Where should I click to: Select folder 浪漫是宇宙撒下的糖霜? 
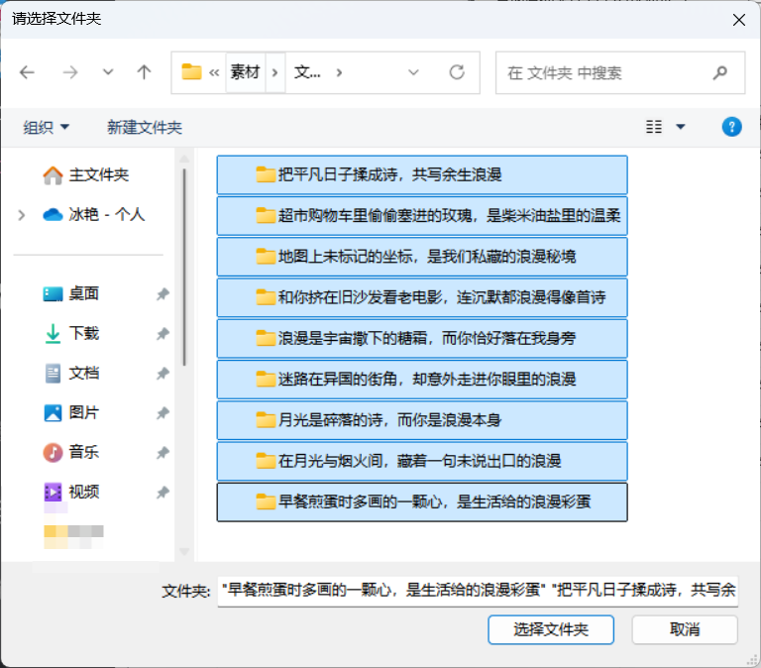click(x=422, y=338)
